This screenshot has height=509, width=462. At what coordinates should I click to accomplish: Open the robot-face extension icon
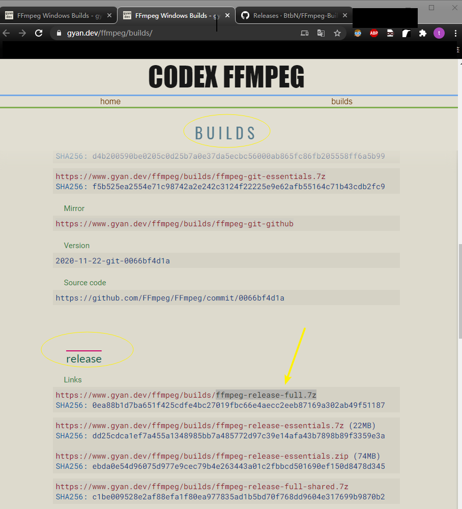click(390, 33)
